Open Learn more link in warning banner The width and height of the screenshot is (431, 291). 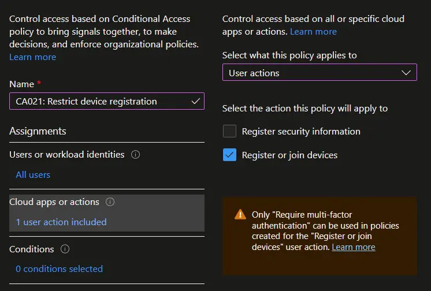coord(354,247)
